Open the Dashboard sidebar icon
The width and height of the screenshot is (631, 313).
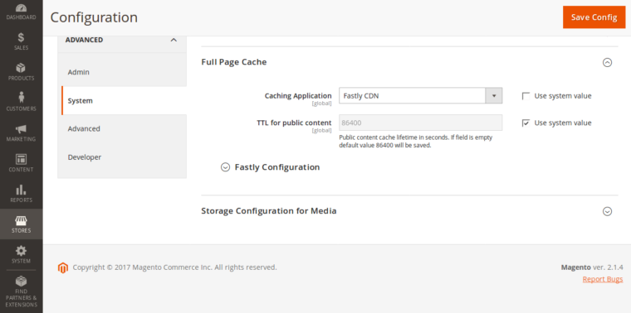point(21,12)
